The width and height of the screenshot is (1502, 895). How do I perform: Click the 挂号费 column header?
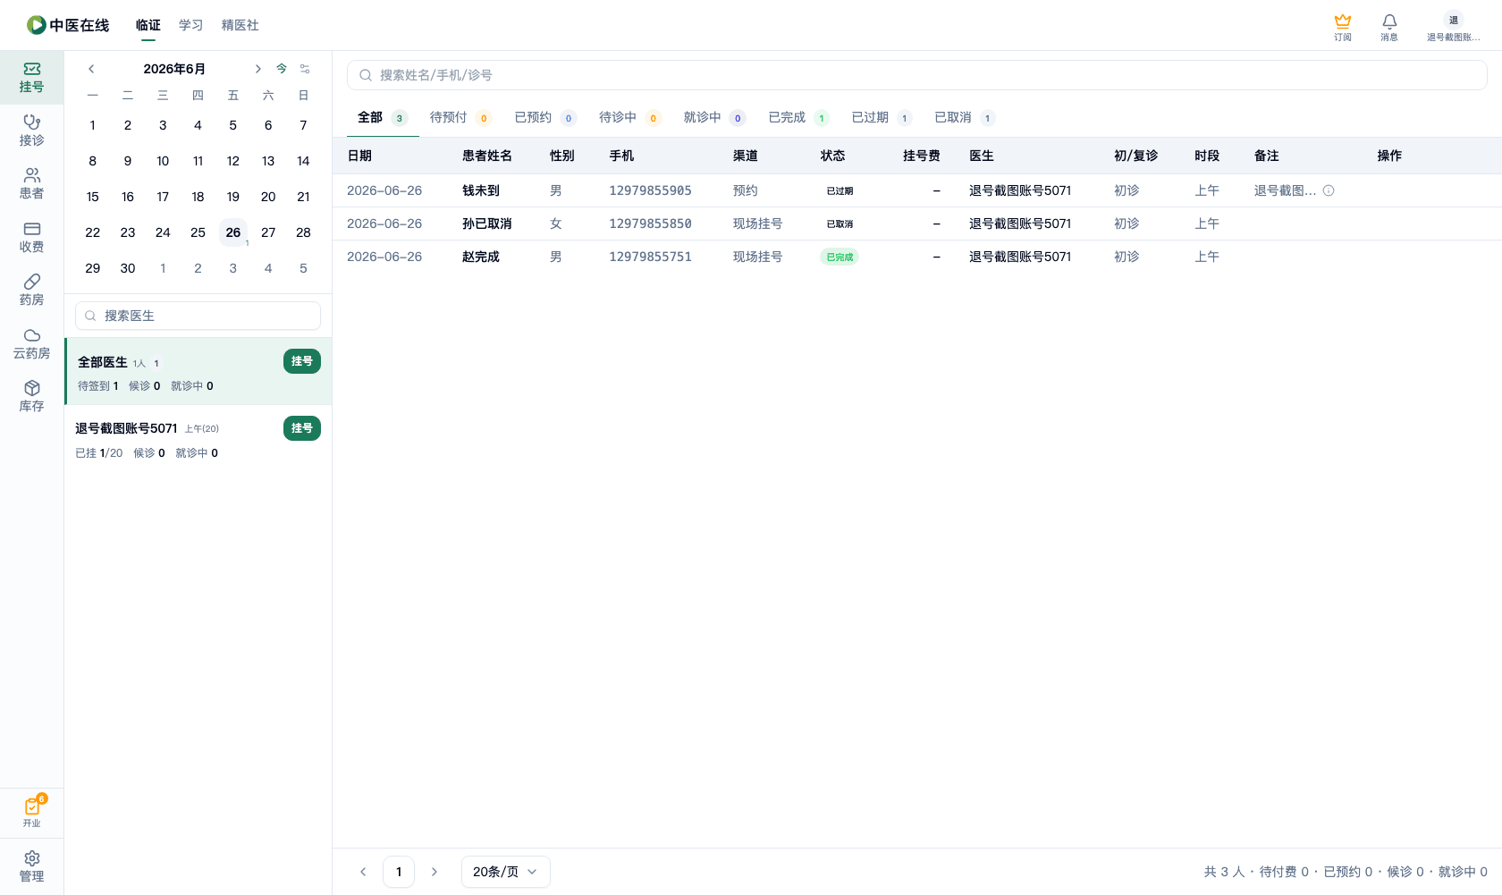tap(921, 156)
